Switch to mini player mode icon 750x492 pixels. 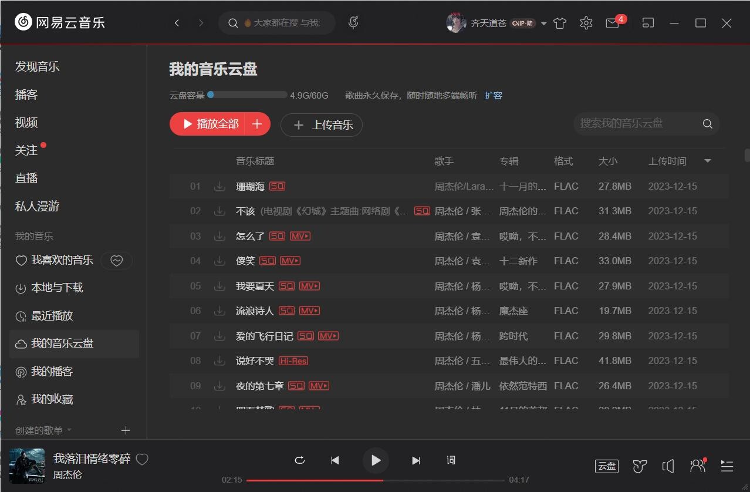tap(648, 23)
